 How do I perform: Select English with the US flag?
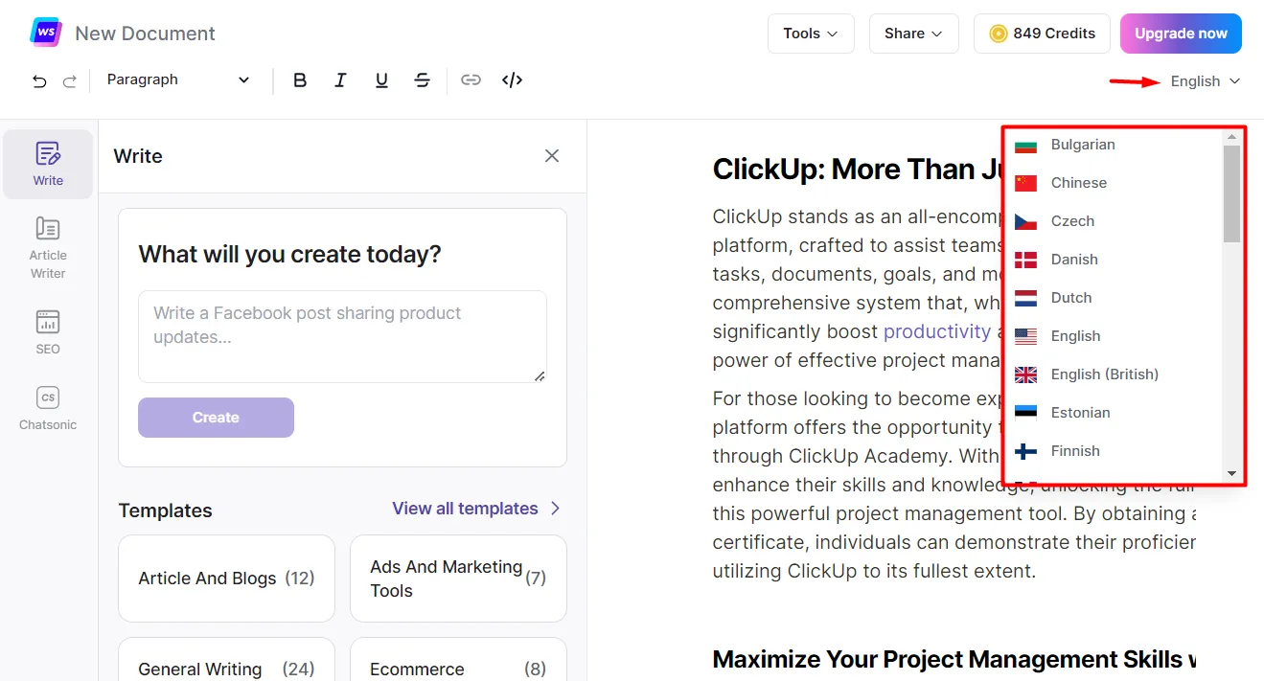1114,336
